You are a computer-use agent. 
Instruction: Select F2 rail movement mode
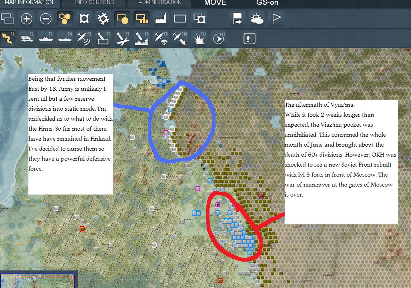coord(27,38)
